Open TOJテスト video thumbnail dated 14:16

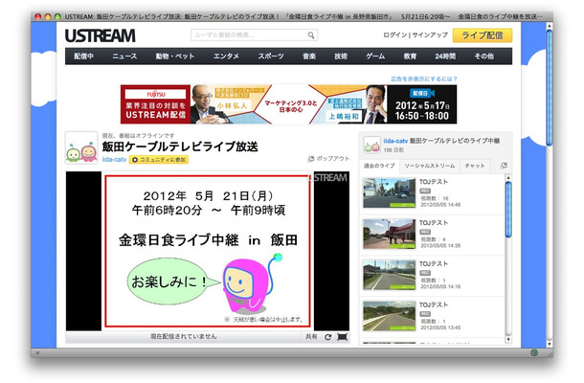coord(390,275)
